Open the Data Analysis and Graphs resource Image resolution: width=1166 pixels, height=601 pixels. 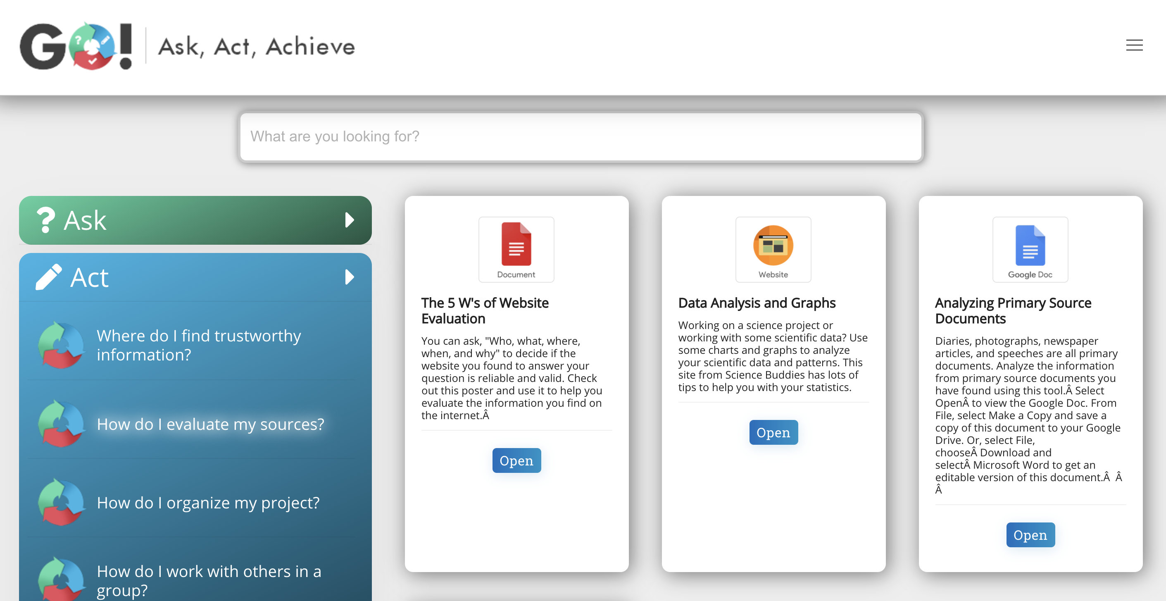click(773, 432)
